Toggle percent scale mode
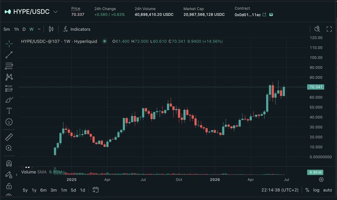 [307, 190]
